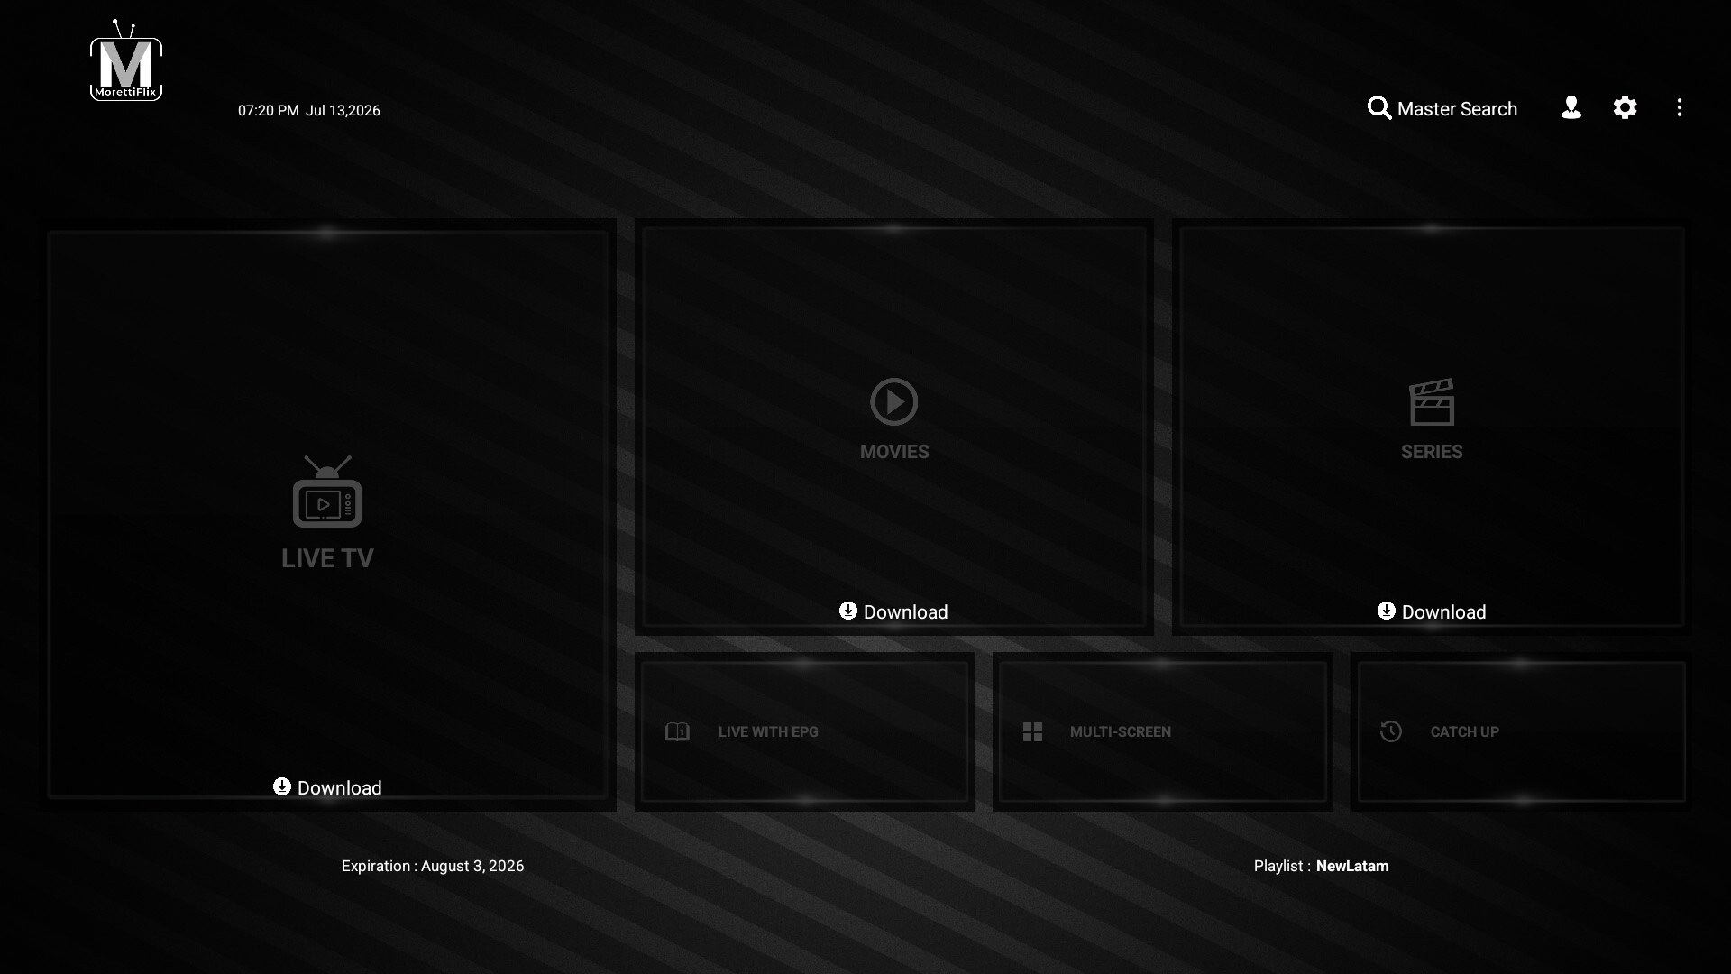Open the settings gear icon

(x=1625, y=108)
